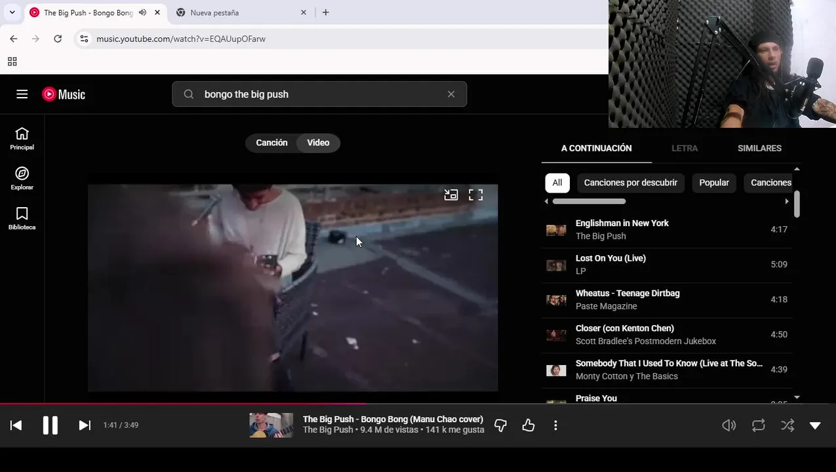Select the All filter chip

pos(557,183)
